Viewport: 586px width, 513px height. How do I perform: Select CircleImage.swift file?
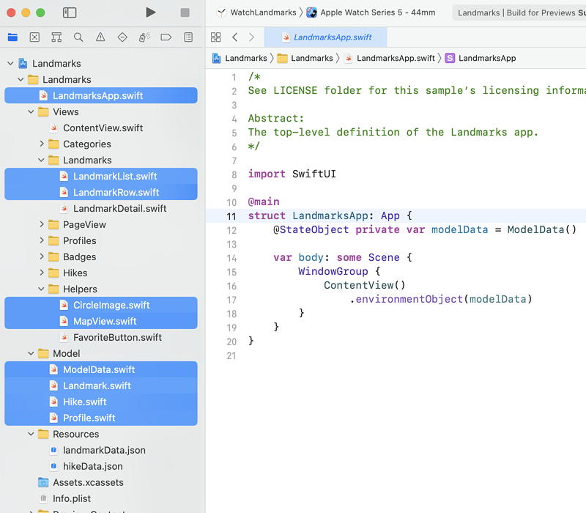click(x=101, y=305)
